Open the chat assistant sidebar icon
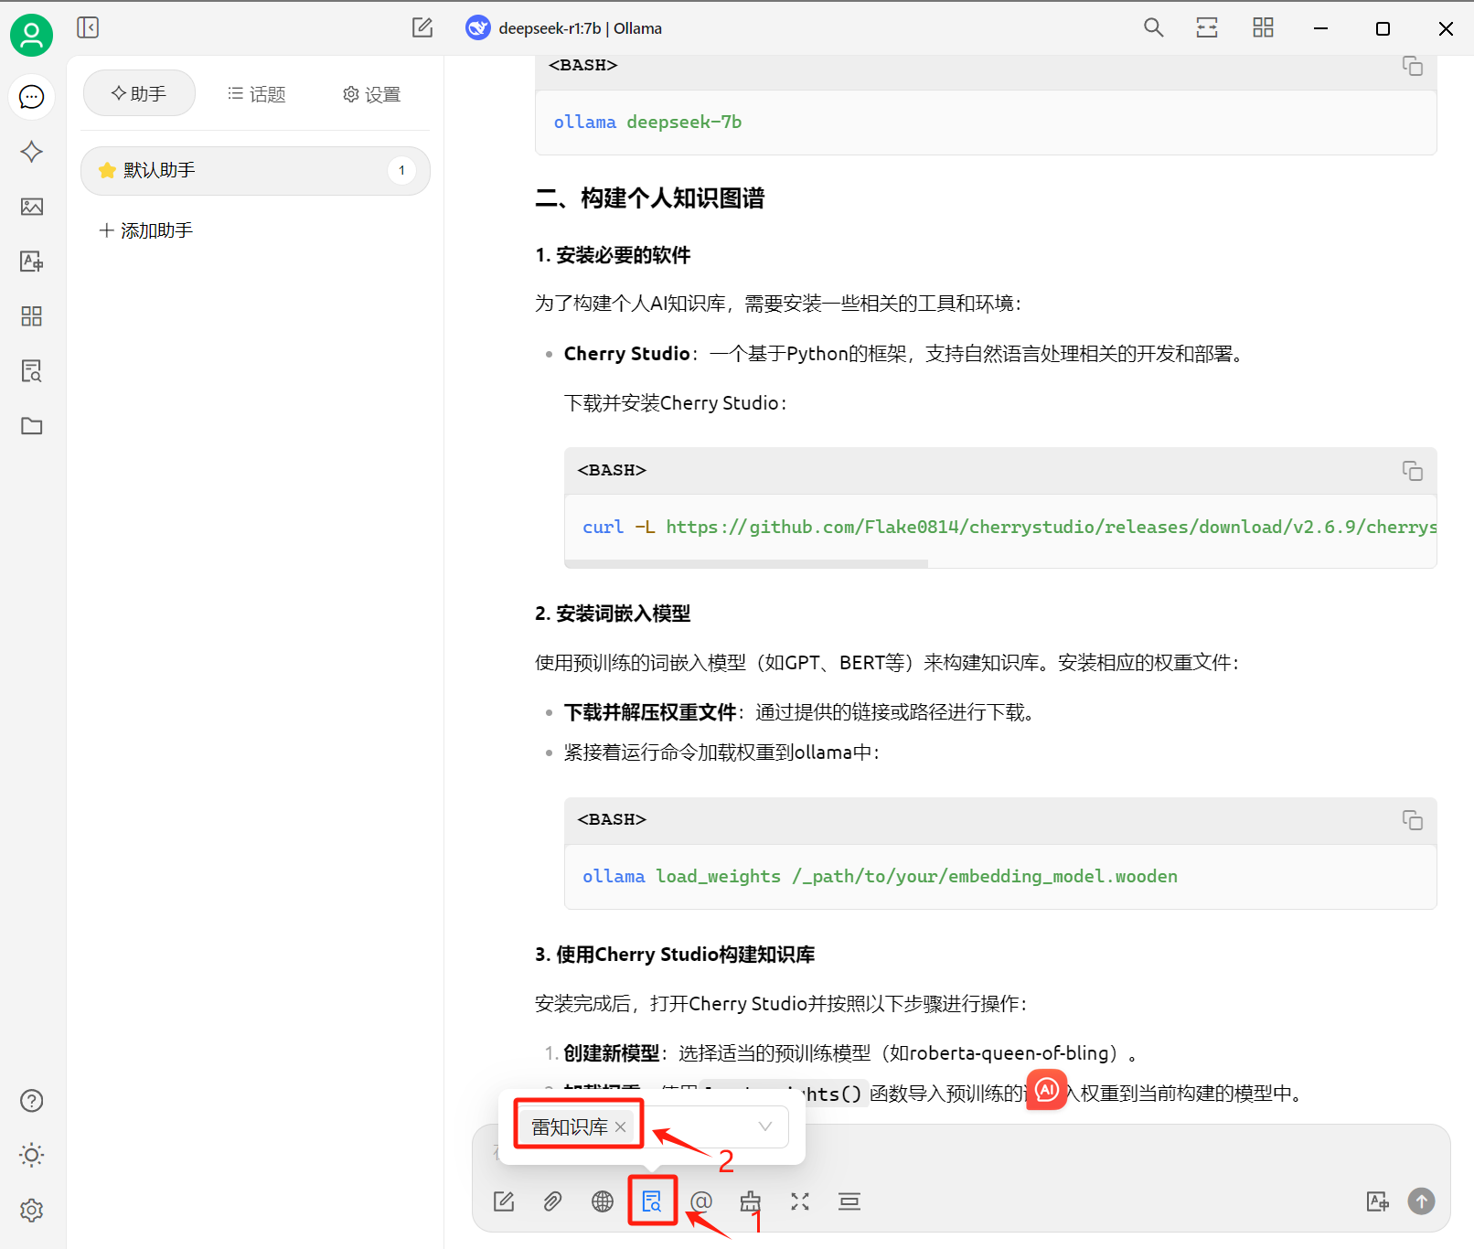 click(32, 97)
